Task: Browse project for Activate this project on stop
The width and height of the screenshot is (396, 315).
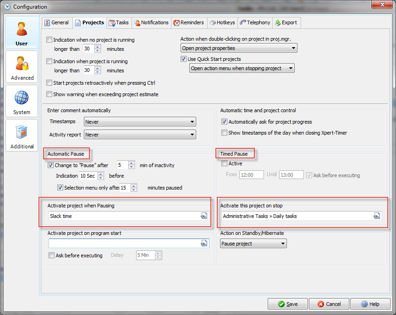Action: pos(377,216)
